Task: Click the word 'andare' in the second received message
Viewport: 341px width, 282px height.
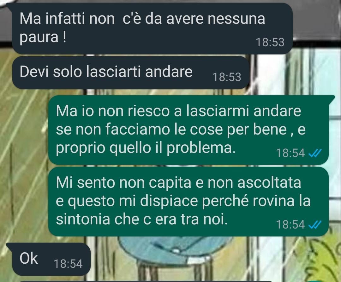Action: point(169,72)
